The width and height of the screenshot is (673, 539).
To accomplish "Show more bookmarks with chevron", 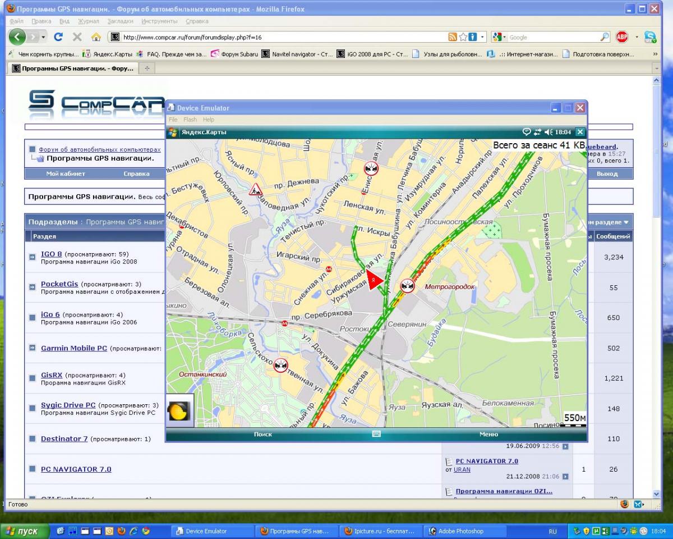I will tap(655, 54).
